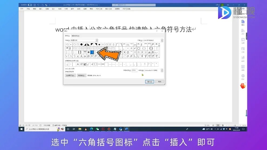The image size is (267, 150).
Task: Open the subset dropdown showing CJK symbols
Action: pyautogui.click(x=162, y=40)
